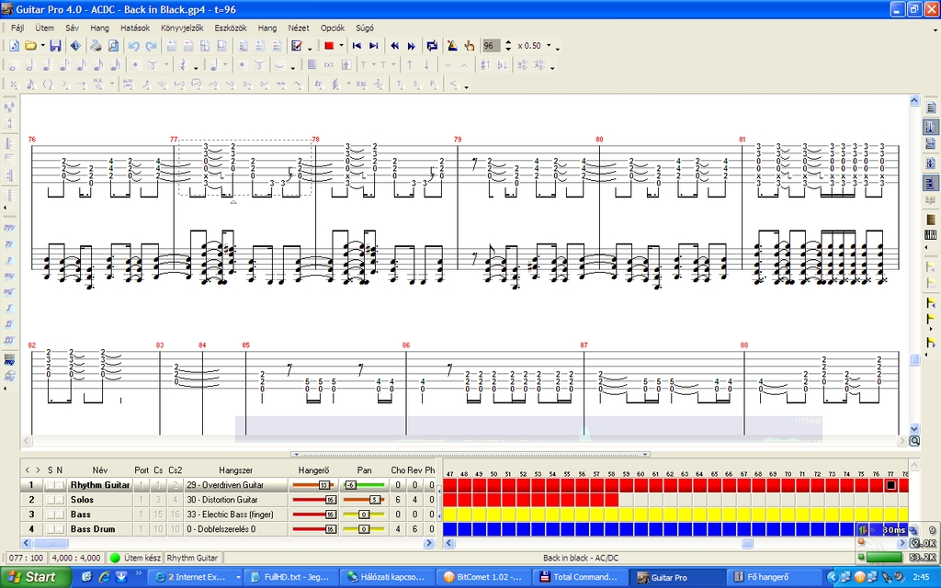Click the metronome icon
Viewport: 941px width, 588px height.
pos(452,46)
